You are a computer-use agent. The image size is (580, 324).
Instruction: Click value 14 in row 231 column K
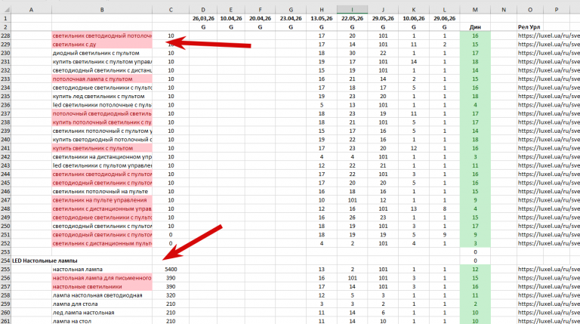click(x=414, y=62)
